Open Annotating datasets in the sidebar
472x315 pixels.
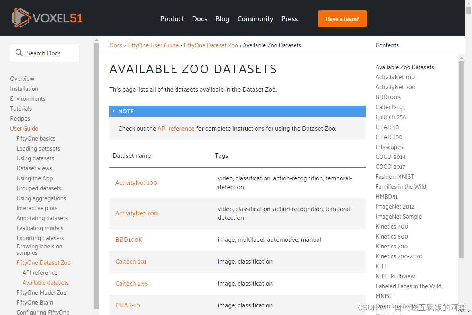(42, 218)
